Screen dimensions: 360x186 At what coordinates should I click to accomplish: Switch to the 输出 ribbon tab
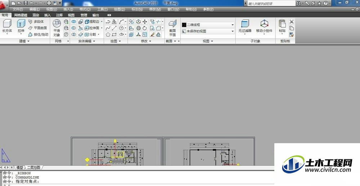click(x=96, y=15)
